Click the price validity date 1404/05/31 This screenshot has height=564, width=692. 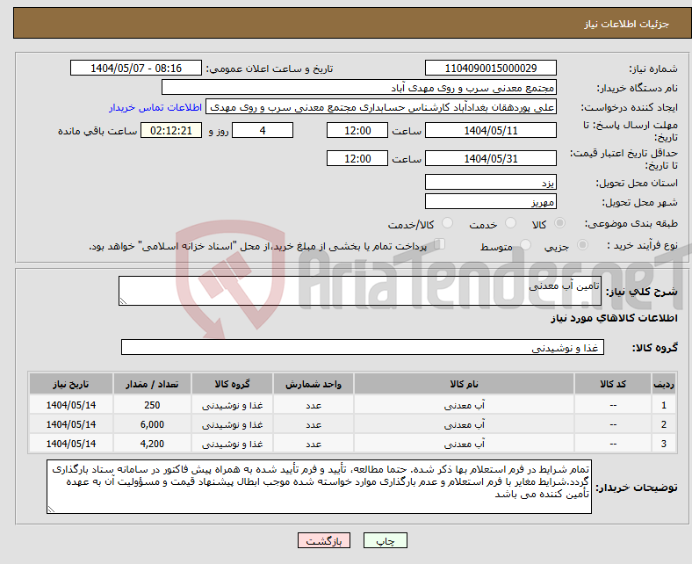coord(490,158)
